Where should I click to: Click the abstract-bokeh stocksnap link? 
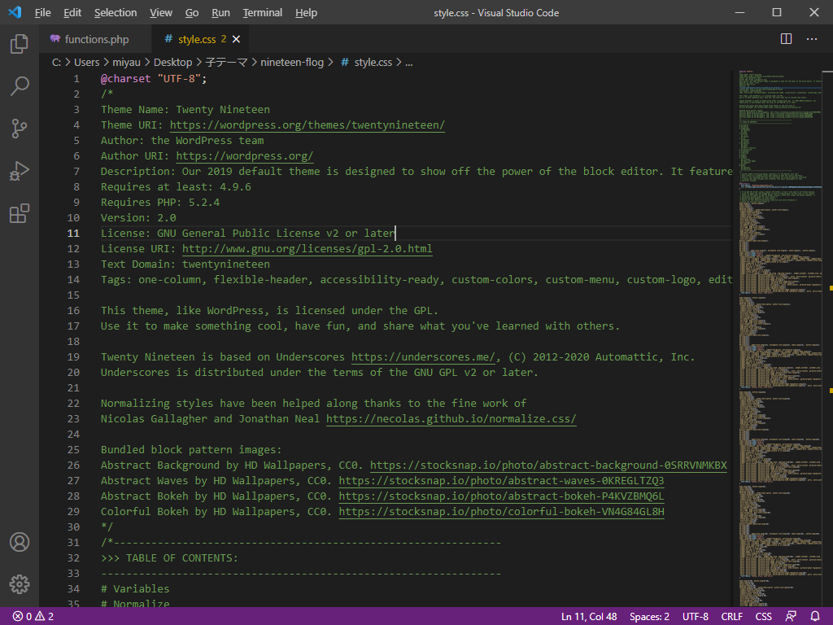tap(501, 496)
